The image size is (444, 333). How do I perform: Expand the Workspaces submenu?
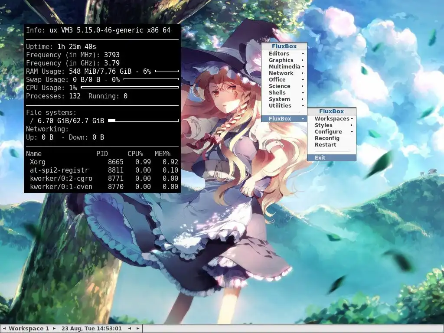point(332,119)
